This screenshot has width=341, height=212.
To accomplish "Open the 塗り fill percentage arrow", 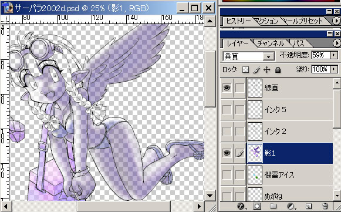I will (334, 69).
